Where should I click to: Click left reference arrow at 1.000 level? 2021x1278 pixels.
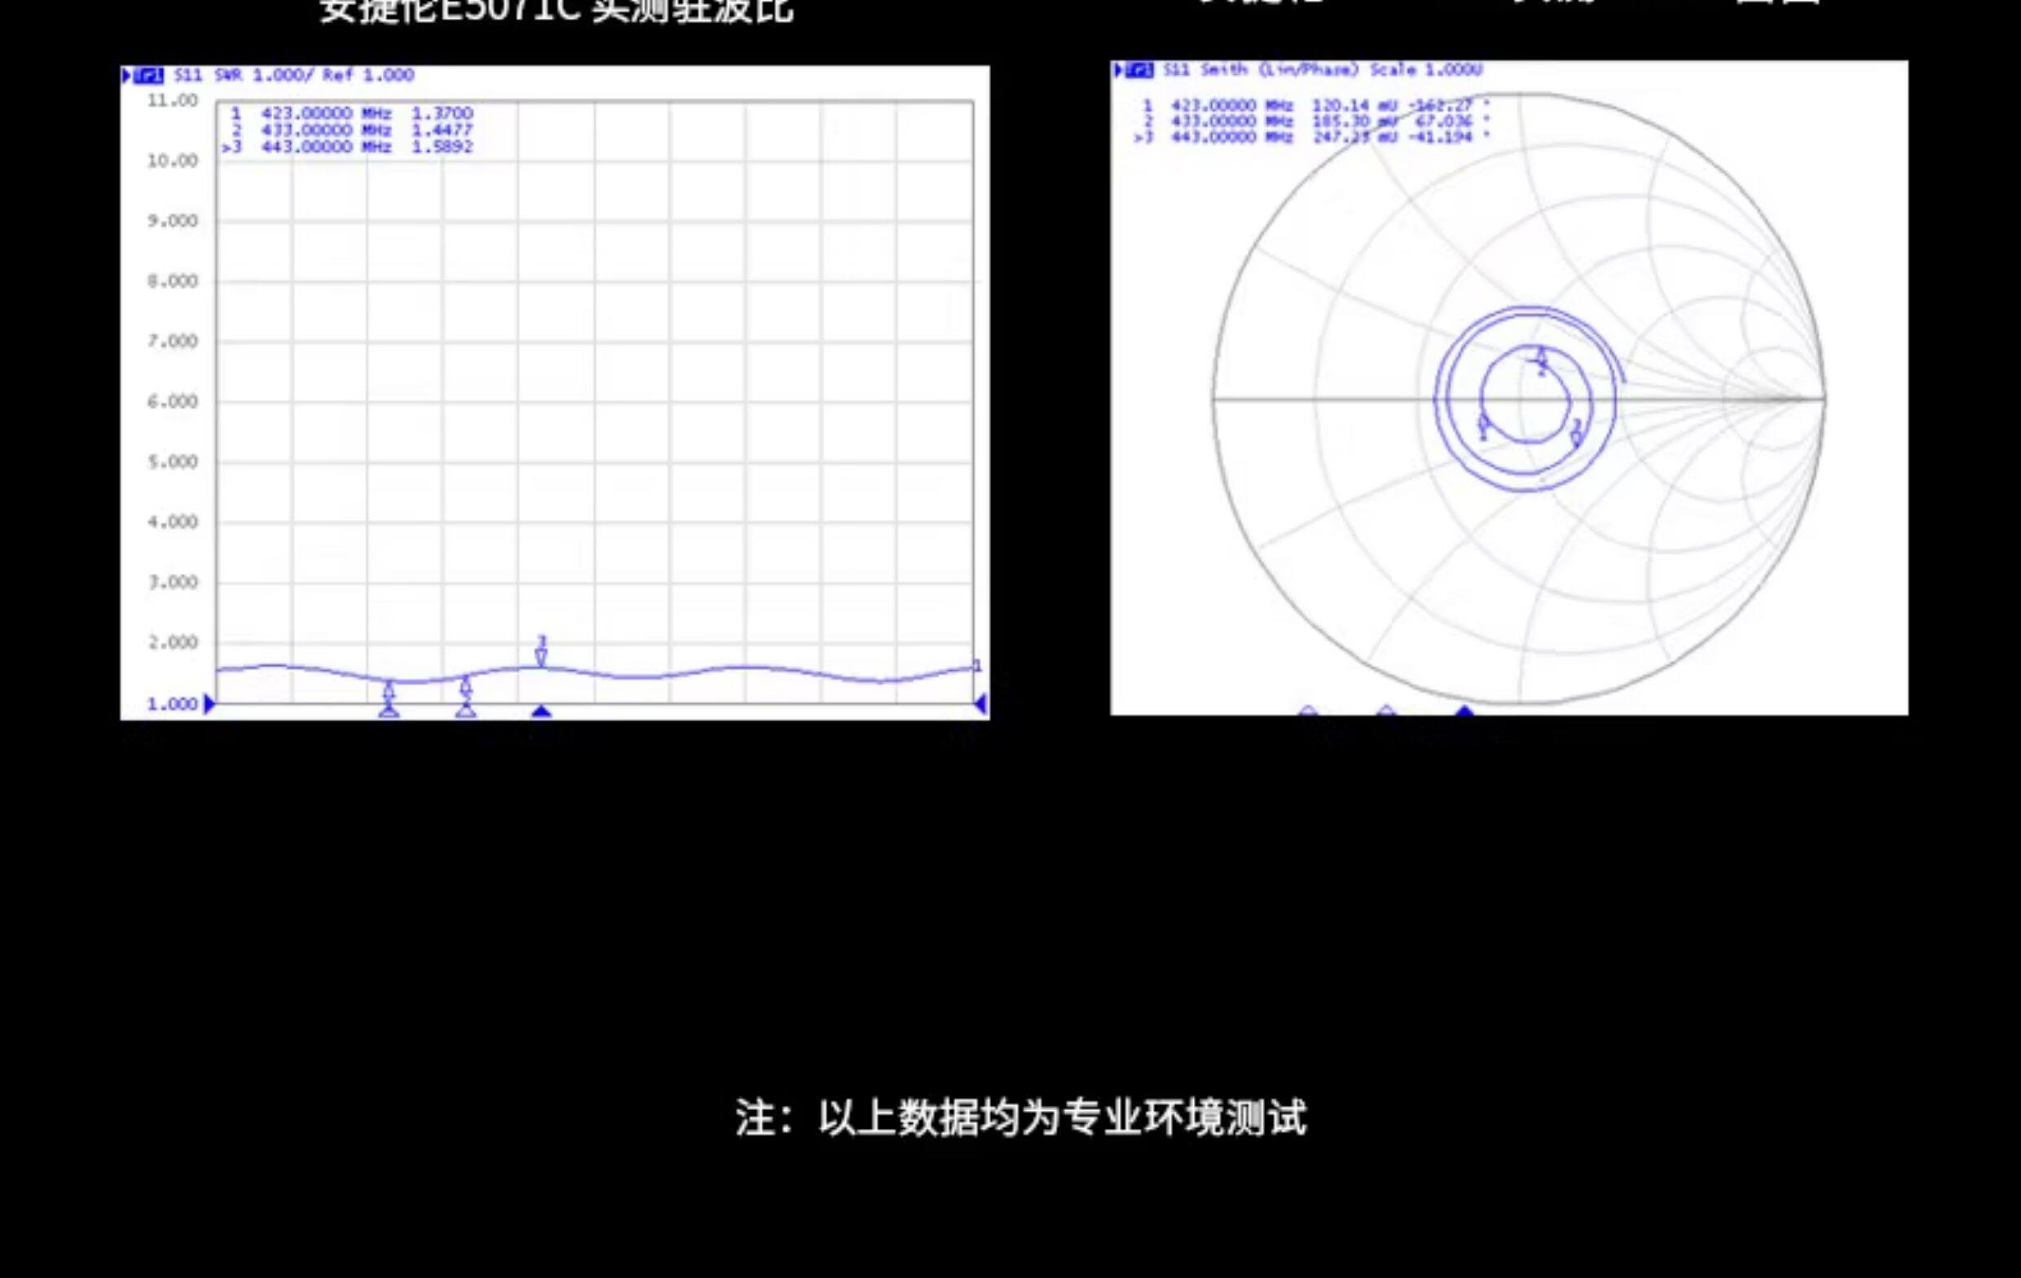point(209,703)
